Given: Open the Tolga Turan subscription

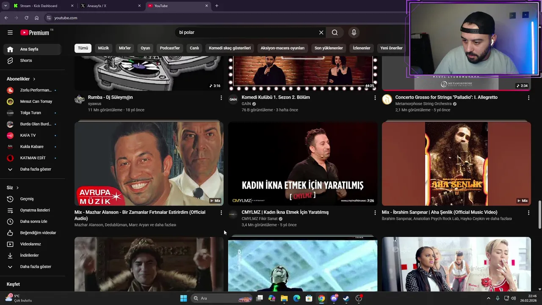Looking at the screenshot, I should coord(32,113).
